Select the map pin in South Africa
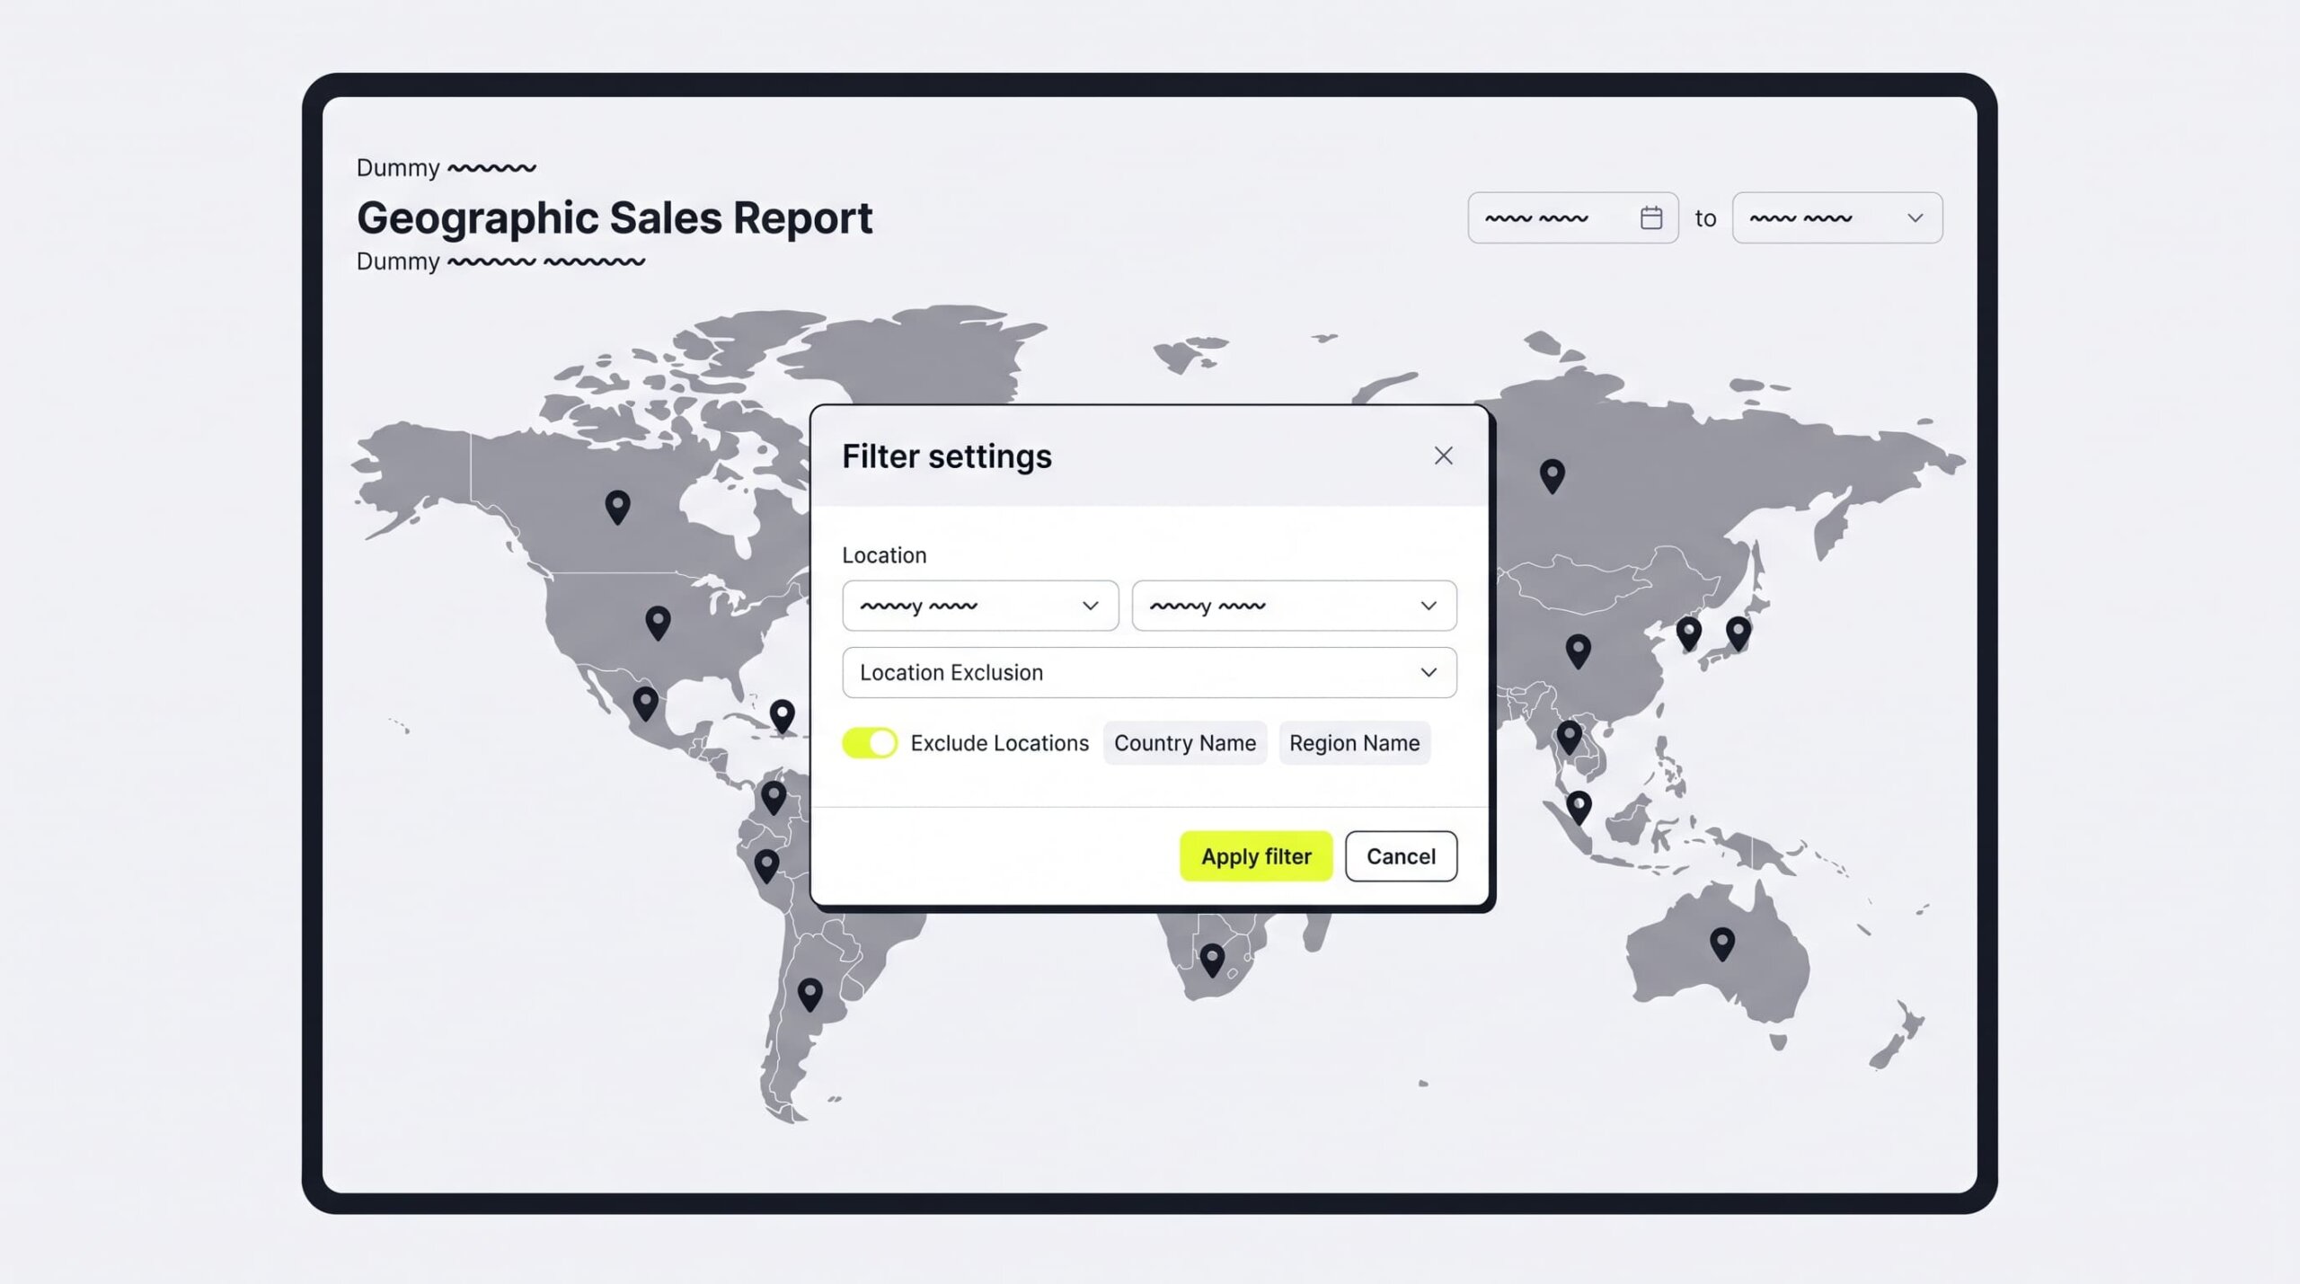The height and width of the screenshot is (1284, 2300). tap(1212, 961)
